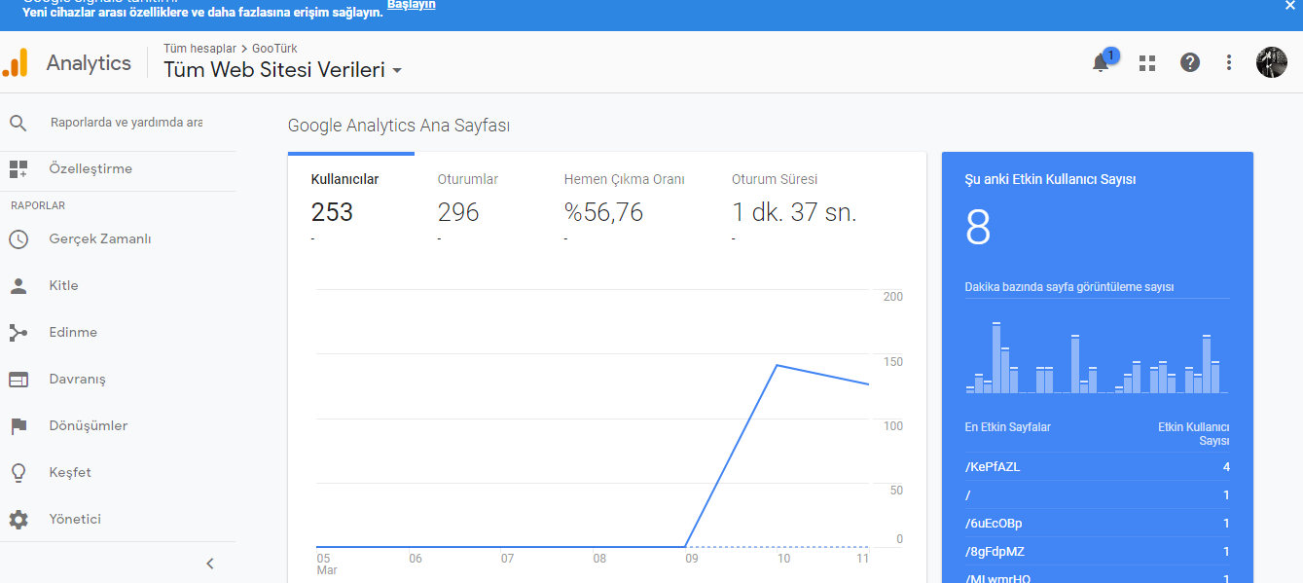Viewport: 1303px width, 583px height.
Task: Collapse the sidebar with the chevron
Action: (210, 564)
